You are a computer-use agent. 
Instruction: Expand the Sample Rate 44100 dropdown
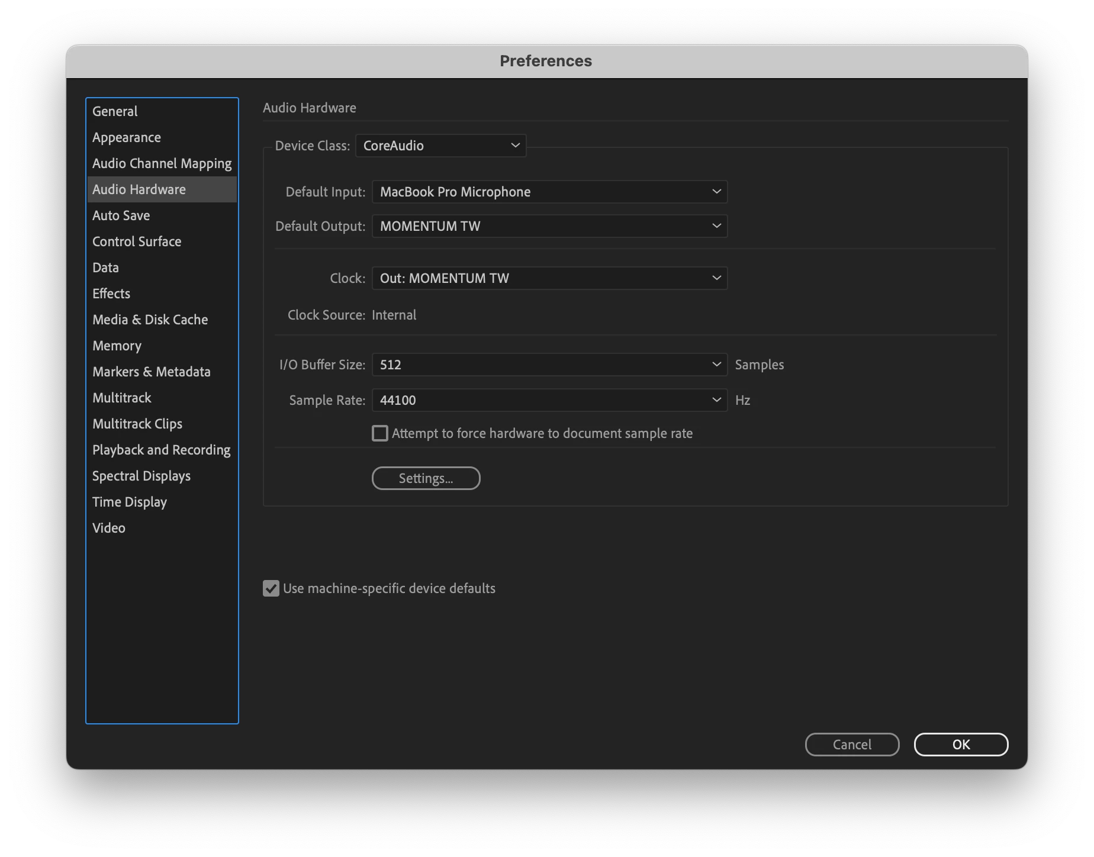(x=550, y=400)
